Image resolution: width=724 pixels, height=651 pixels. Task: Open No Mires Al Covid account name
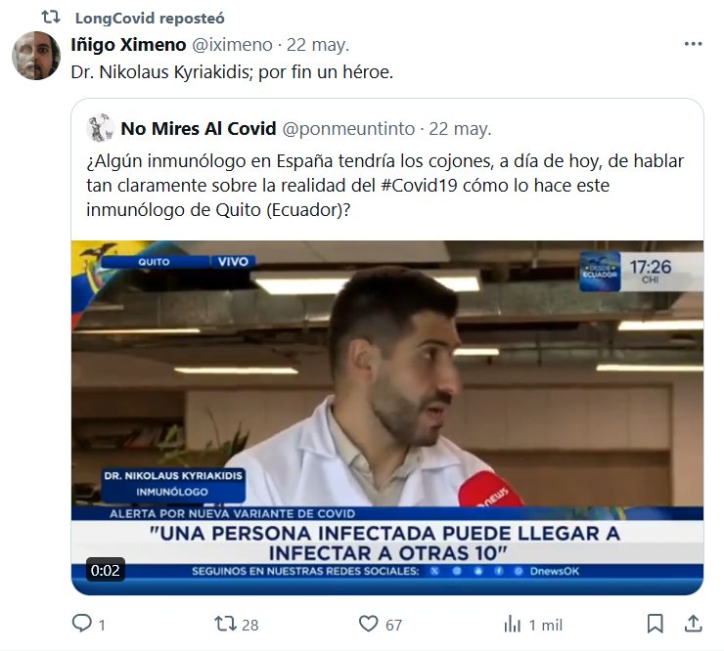click(199, 129)
